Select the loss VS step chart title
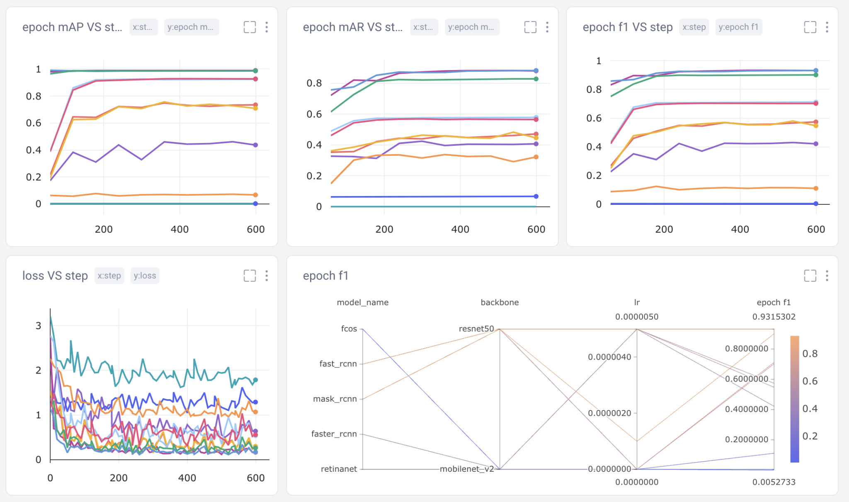The height and width of the screenshot is (502, 849). 55,275
